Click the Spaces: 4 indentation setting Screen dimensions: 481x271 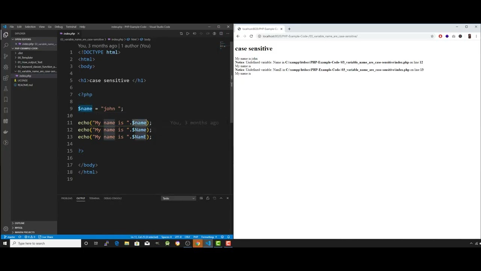tap(166, 237)
